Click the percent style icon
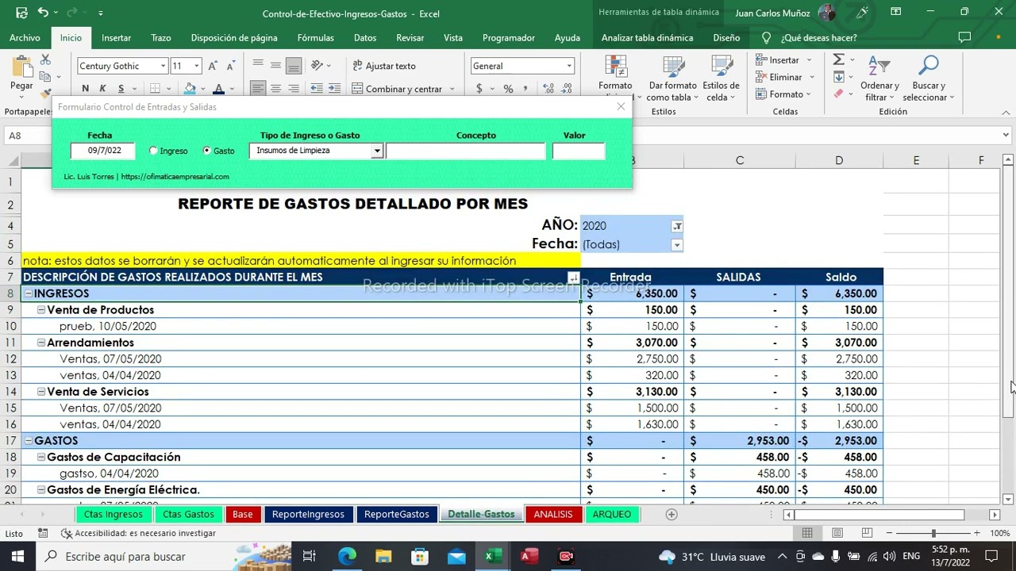Viewport: 1016px width, 571px height. [508, 88]
